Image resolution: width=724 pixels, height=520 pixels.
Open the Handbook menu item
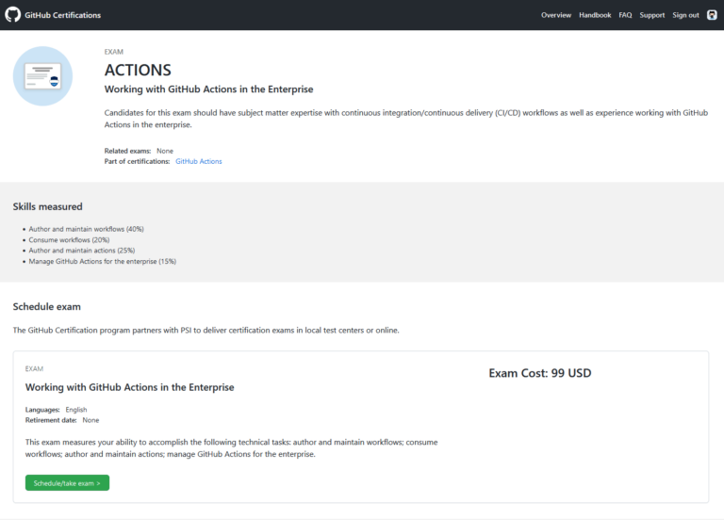(595, 15)
